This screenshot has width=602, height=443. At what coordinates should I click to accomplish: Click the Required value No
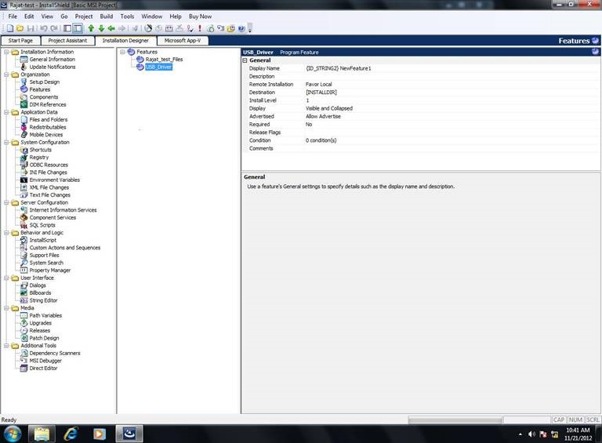[x=309, y=125]
